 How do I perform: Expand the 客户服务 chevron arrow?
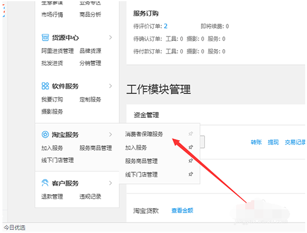[x=110, y=183]
